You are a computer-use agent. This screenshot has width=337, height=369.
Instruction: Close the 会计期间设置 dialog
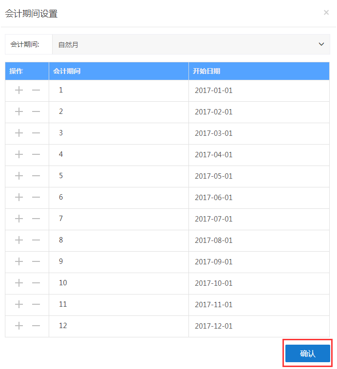tap(326, 13)
